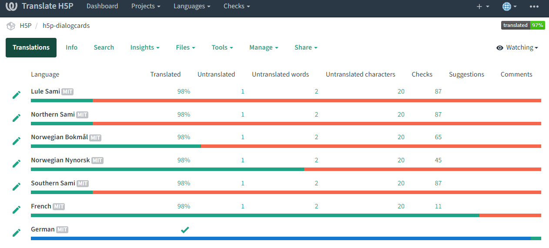Expand the Projects dropdown menu
The width and height of the screenshot is (549, 248).
(146, 6)
